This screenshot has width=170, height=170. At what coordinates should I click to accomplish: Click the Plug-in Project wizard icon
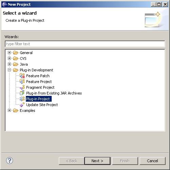coord(22,99)
